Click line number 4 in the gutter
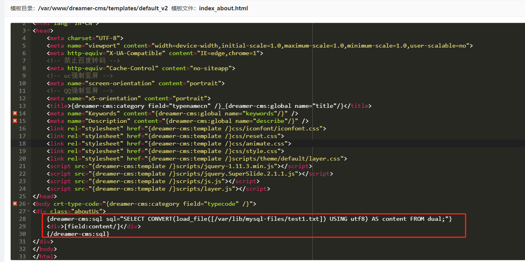Screen dimensions: 525x262 [x=24, y=38]
